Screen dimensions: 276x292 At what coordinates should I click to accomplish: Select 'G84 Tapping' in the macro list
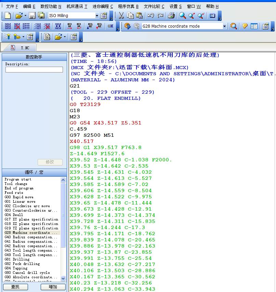click(x=16, y=268)
